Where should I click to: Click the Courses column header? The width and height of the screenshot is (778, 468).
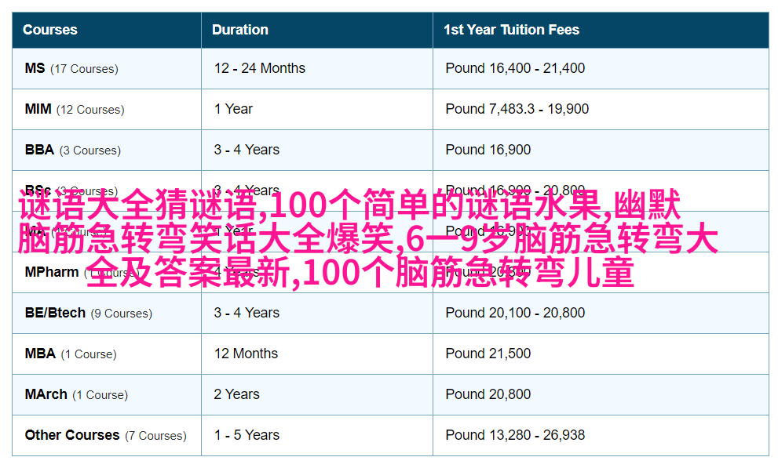click(50, 30)
